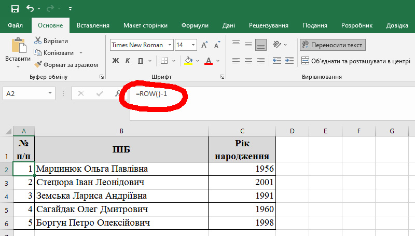Select cell with Боргун Петро Олексійович
The width and height of the screenshot is (415, 236).
point(121,223)
